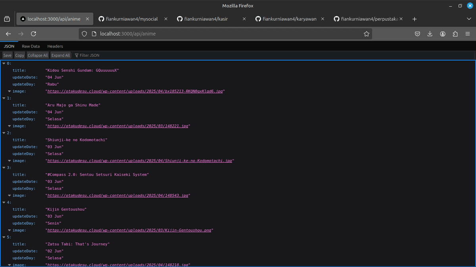
Task: Click the Firefox account icon
Action: 442,34
